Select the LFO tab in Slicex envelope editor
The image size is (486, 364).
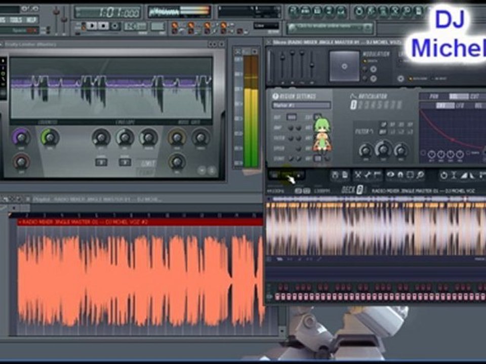point(460,106)
